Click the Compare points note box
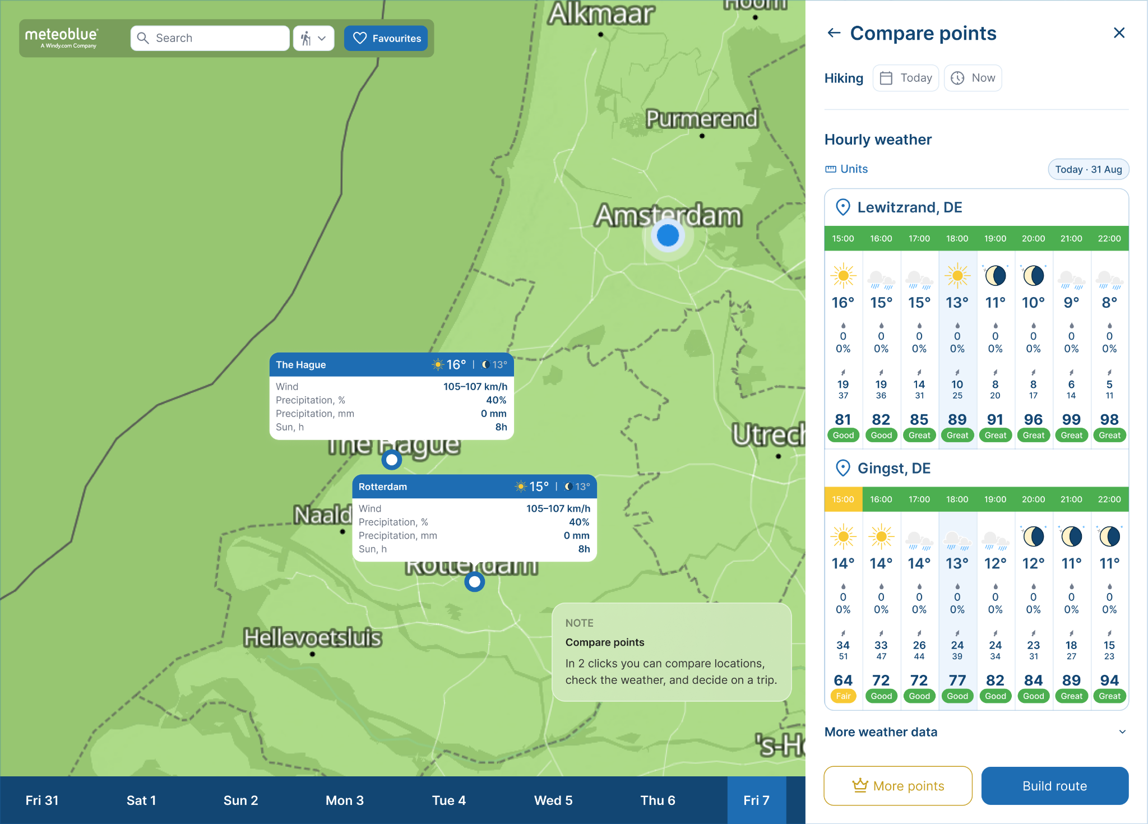 672,652
